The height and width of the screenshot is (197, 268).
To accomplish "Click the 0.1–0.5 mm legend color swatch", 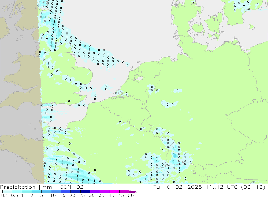I will pos(7,192).
